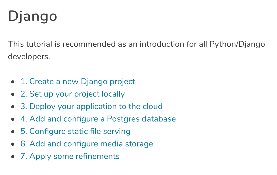This screenshot has width=277, height=175.
Task: Go to "Set up your project locally"
Action: point(72,94)
